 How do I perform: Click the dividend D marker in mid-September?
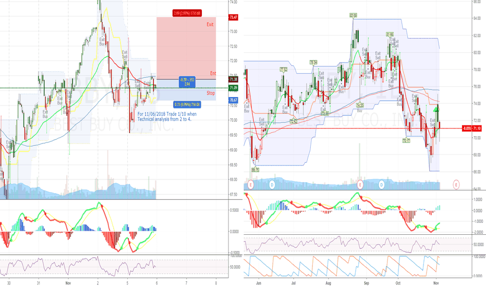(382, 185)
